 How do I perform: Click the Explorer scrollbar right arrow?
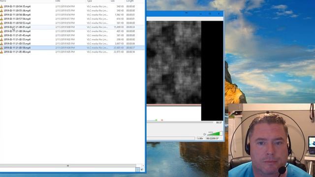point(143,166)
